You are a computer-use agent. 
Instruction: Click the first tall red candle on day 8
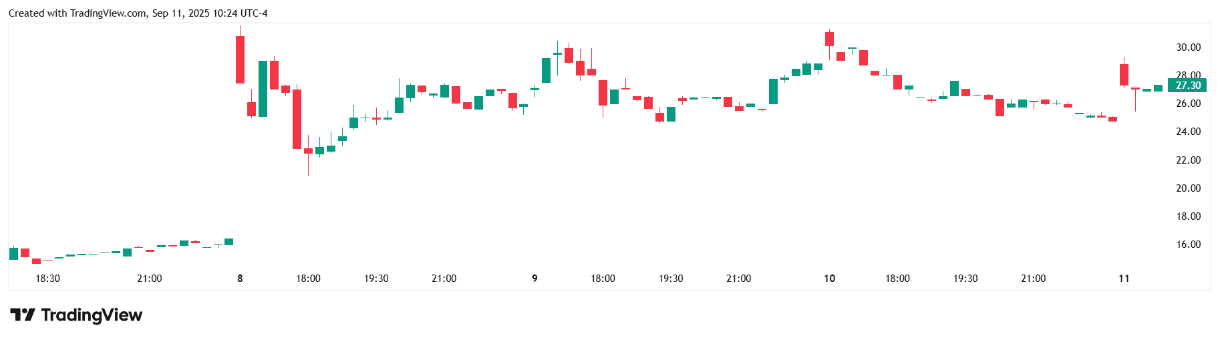pos(240,59)
